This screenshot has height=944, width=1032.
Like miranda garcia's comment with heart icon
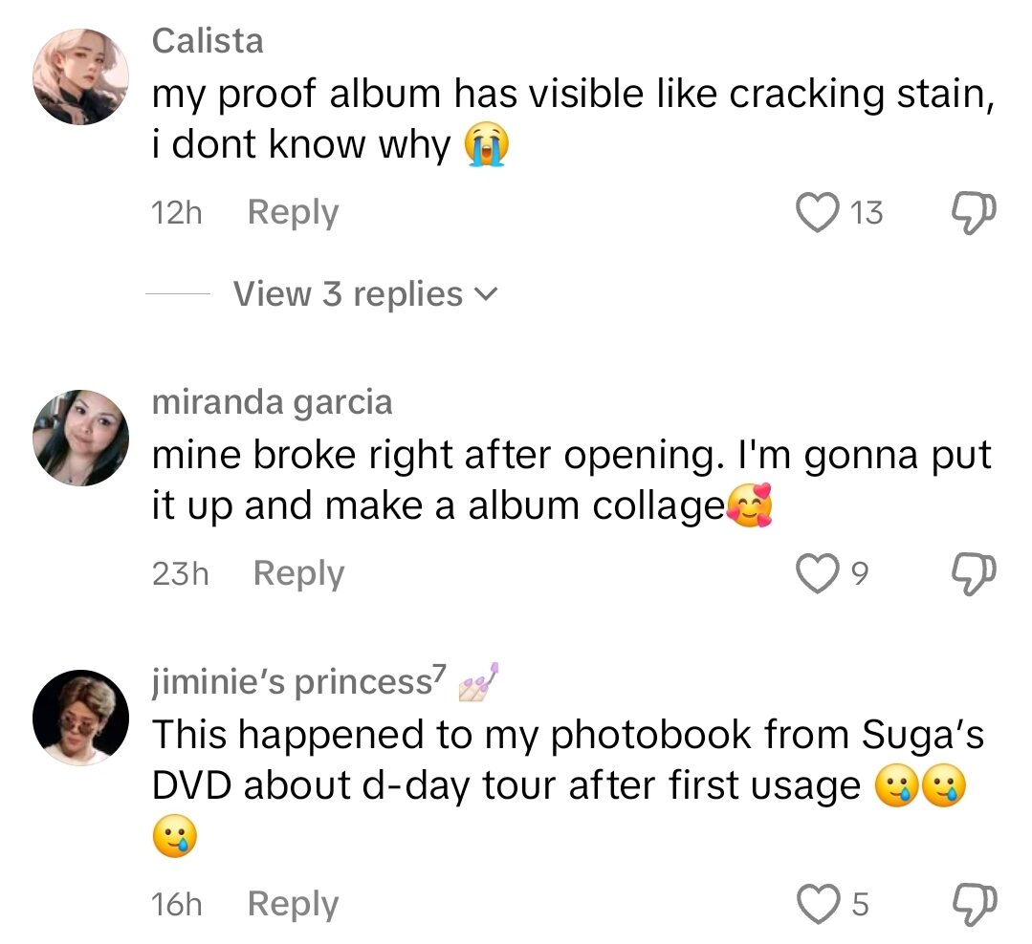point(817,572)
